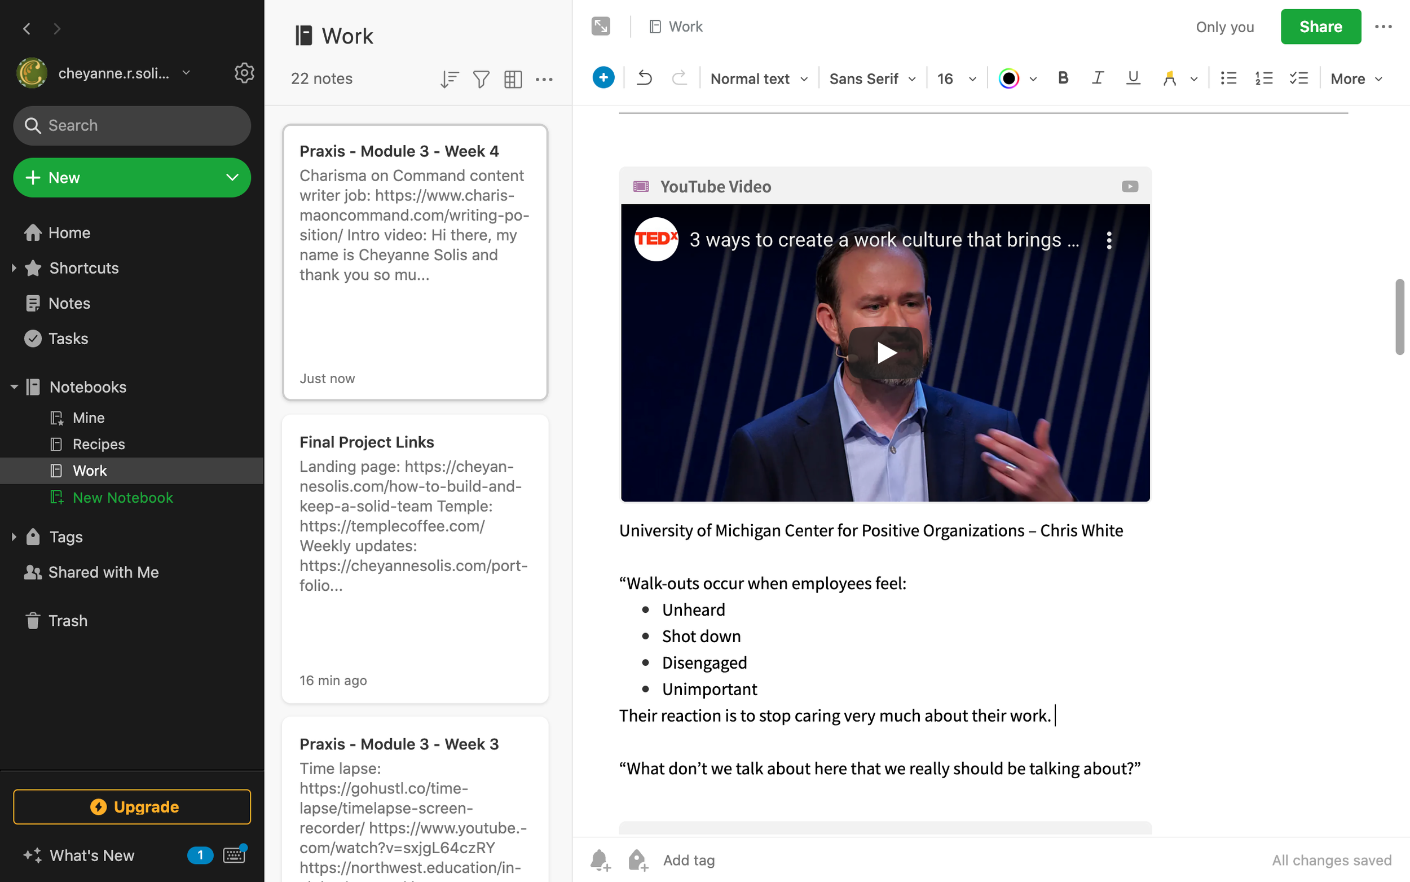Open the font size 16 dropdown
The height and width of the screenshot is (882, 1410).
956,79
